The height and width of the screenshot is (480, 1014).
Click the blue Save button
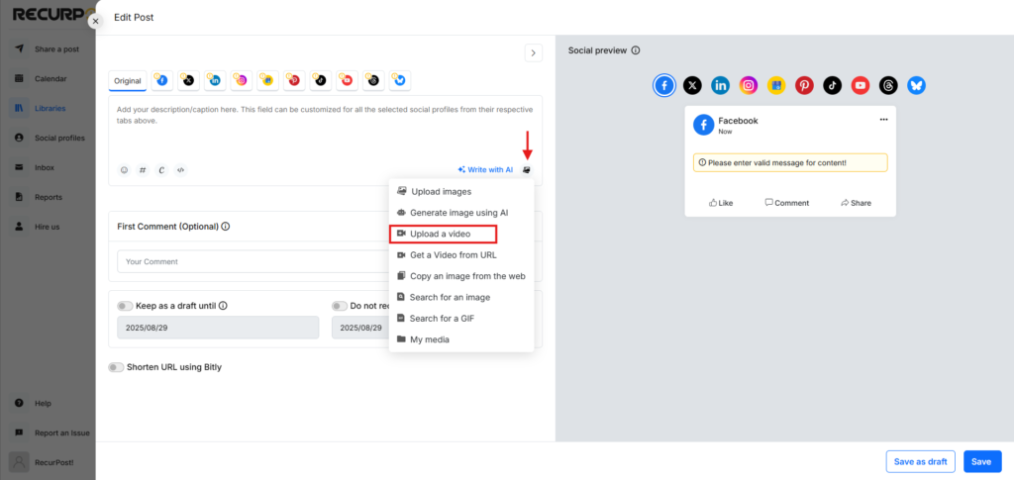coord(982,462)
